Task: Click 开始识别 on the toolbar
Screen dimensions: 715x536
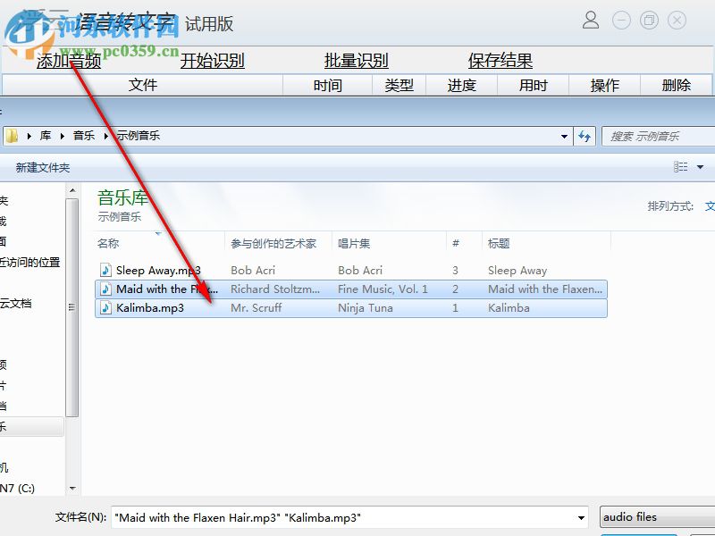Action: point(213,61)
